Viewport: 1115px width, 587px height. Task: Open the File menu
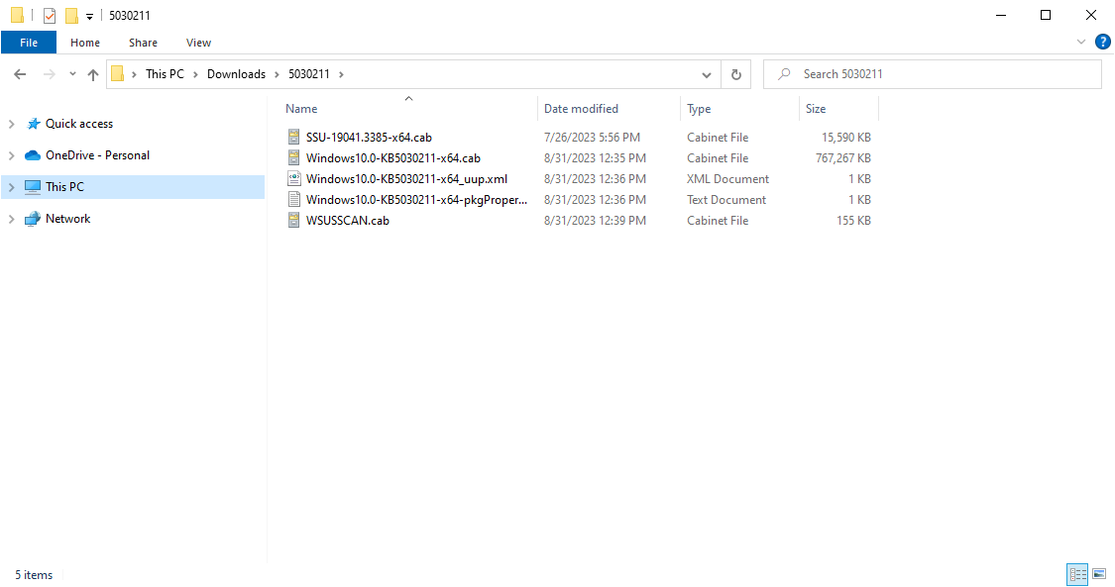tap(29, 43)
